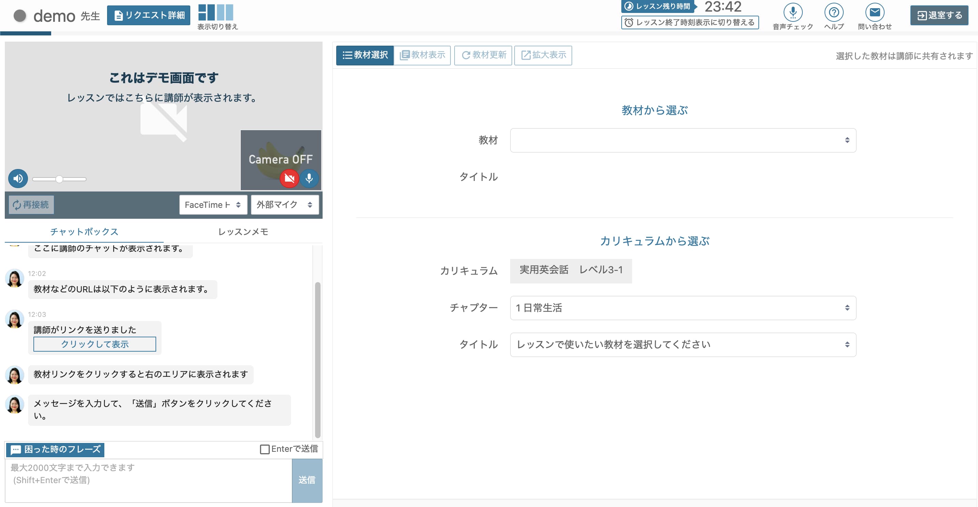Open the FaceTime camera device selector

pyautogui.click(x=213, y=205)
